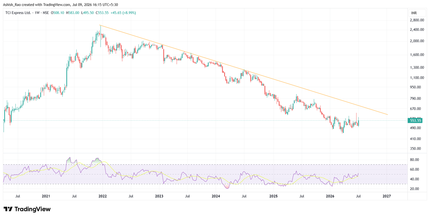
Task: Select the orange descending trendline
Action: coord(244,70)
